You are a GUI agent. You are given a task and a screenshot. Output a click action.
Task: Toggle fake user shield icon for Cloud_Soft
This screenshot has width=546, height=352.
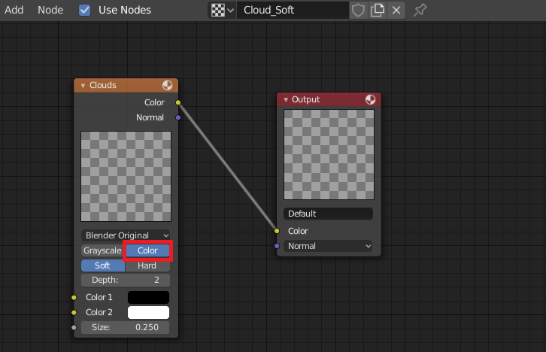[x=358, y=10]
